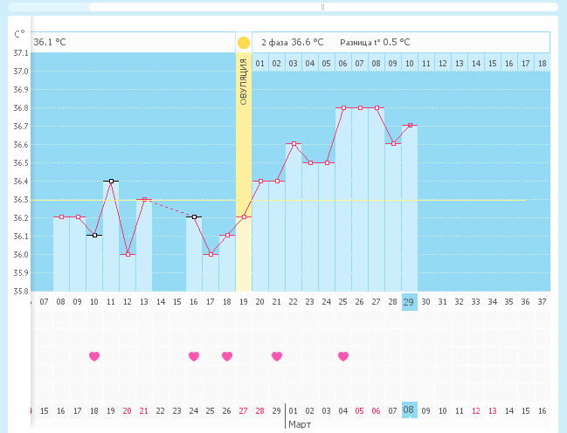567x433 pixels.
Task: Select the 36.6 data point on cycle day 22
Action: 294,144
